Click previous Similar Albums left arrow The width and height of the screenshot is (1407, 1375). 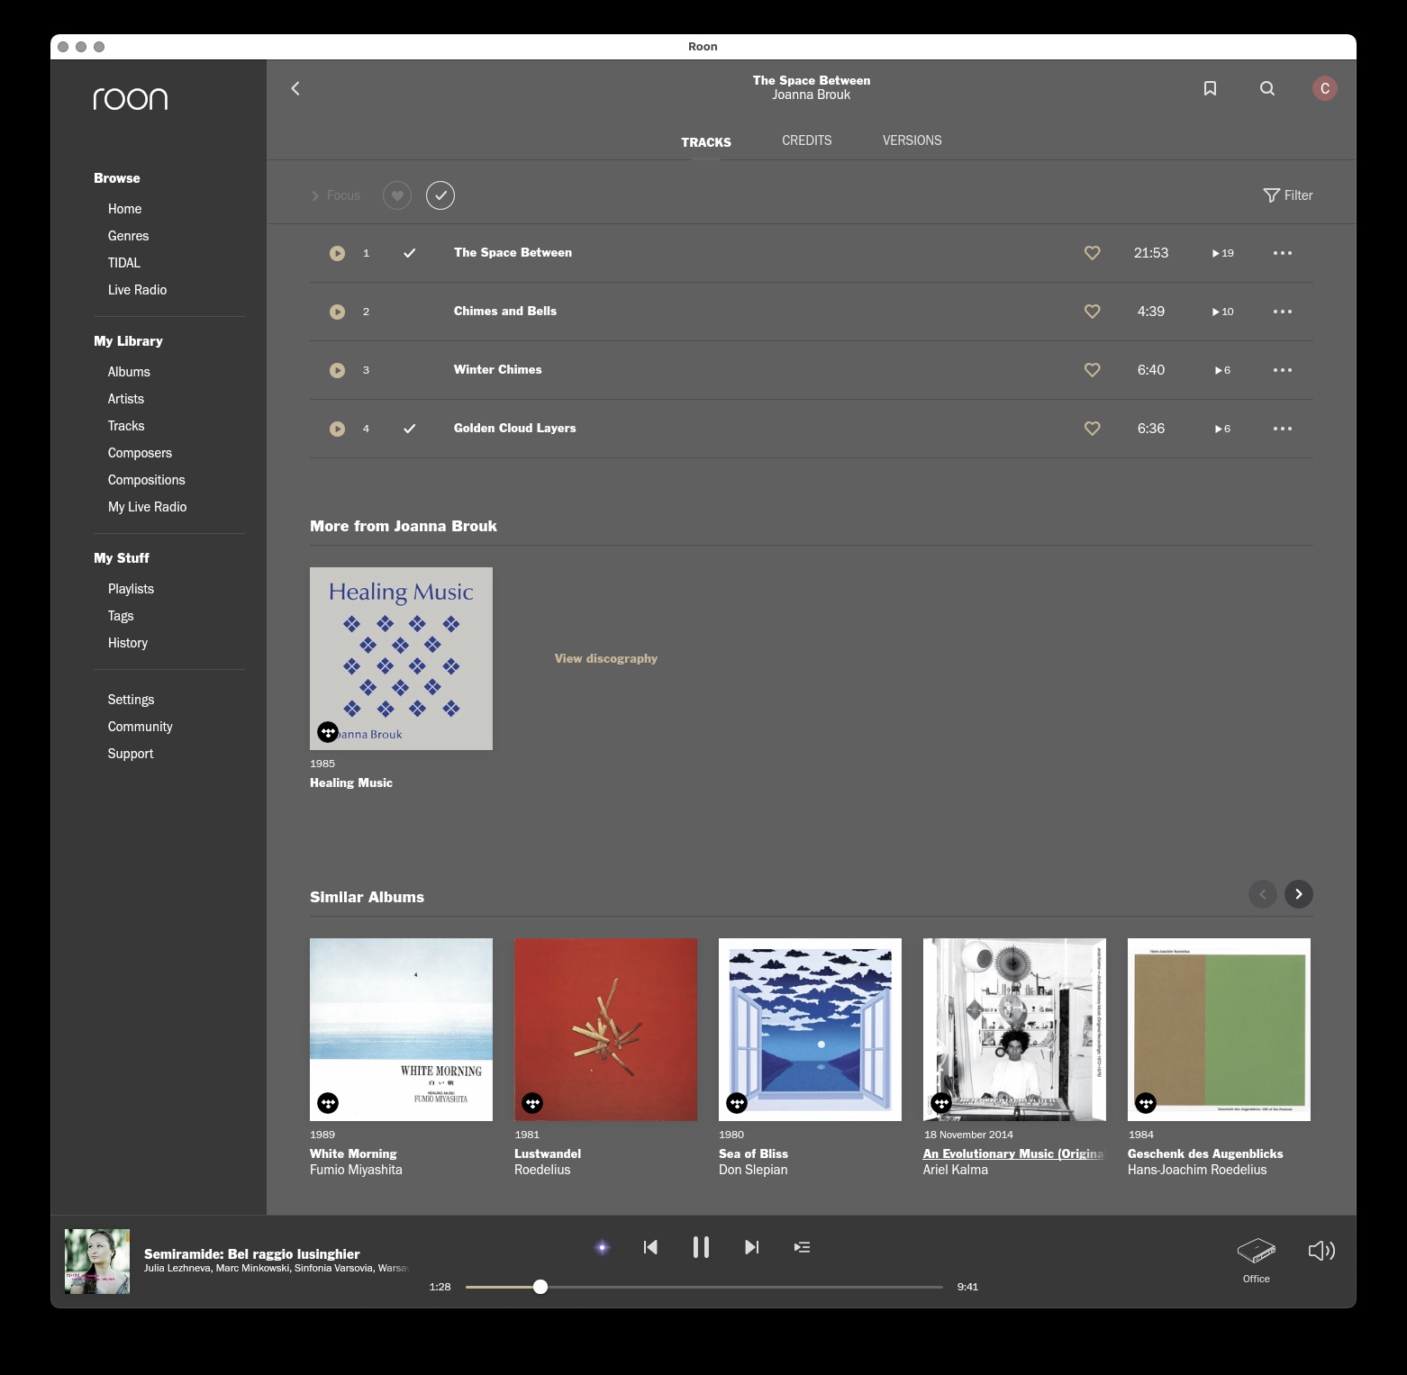point(1263,894)
